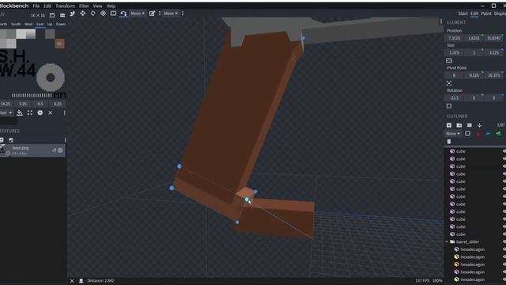Click the UV window rectangle icon
The height and width of the screenshot is (285, 506).
pyautogui.click(x=52, y=15)
